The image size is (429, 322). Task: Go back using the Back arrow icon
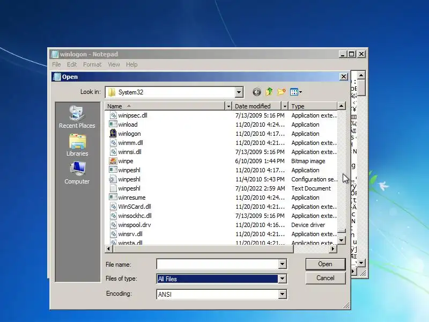257,92
